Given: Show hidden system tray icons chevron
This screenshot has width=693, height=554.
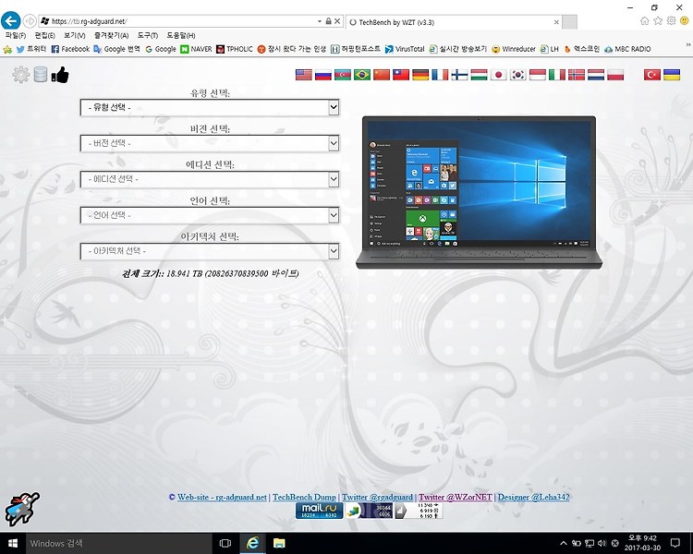Looking at the screenshot, I should [563, 544].
